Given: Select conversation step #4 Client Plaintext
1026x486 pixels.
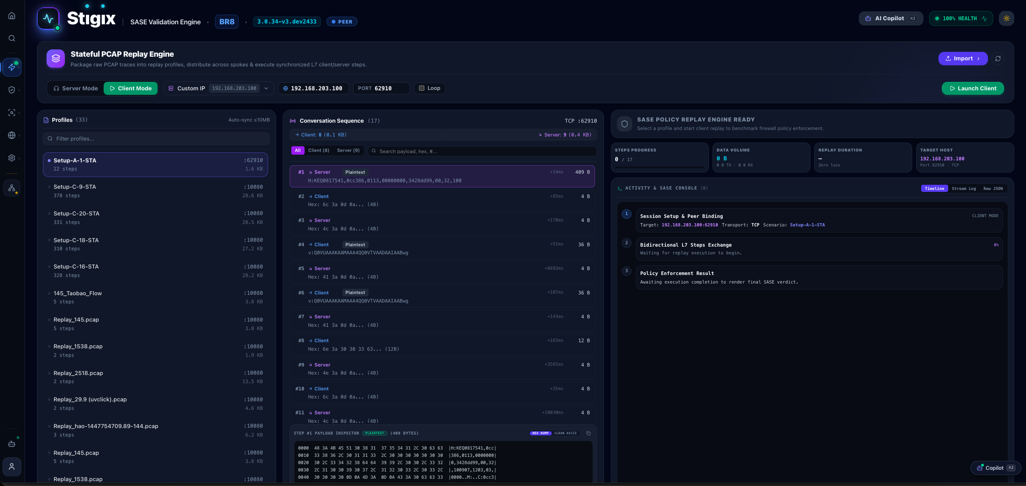Looking at the screenshot, I should 442,249.
